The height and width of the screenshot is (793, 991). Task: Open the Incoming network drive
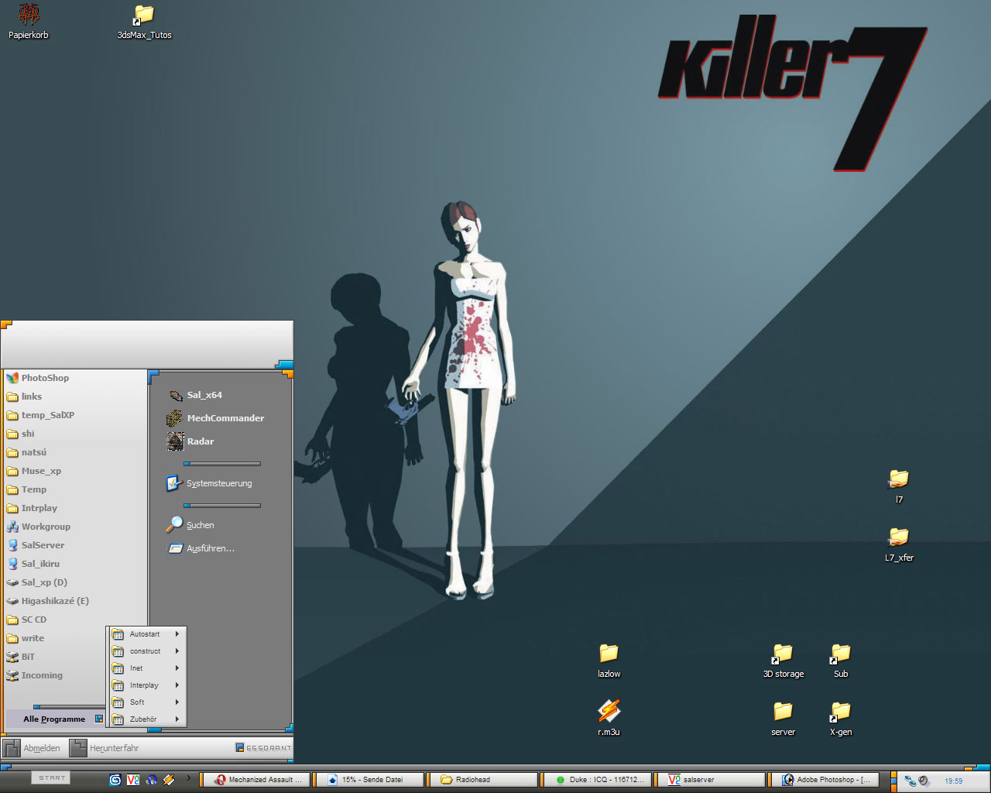[35, 675]
